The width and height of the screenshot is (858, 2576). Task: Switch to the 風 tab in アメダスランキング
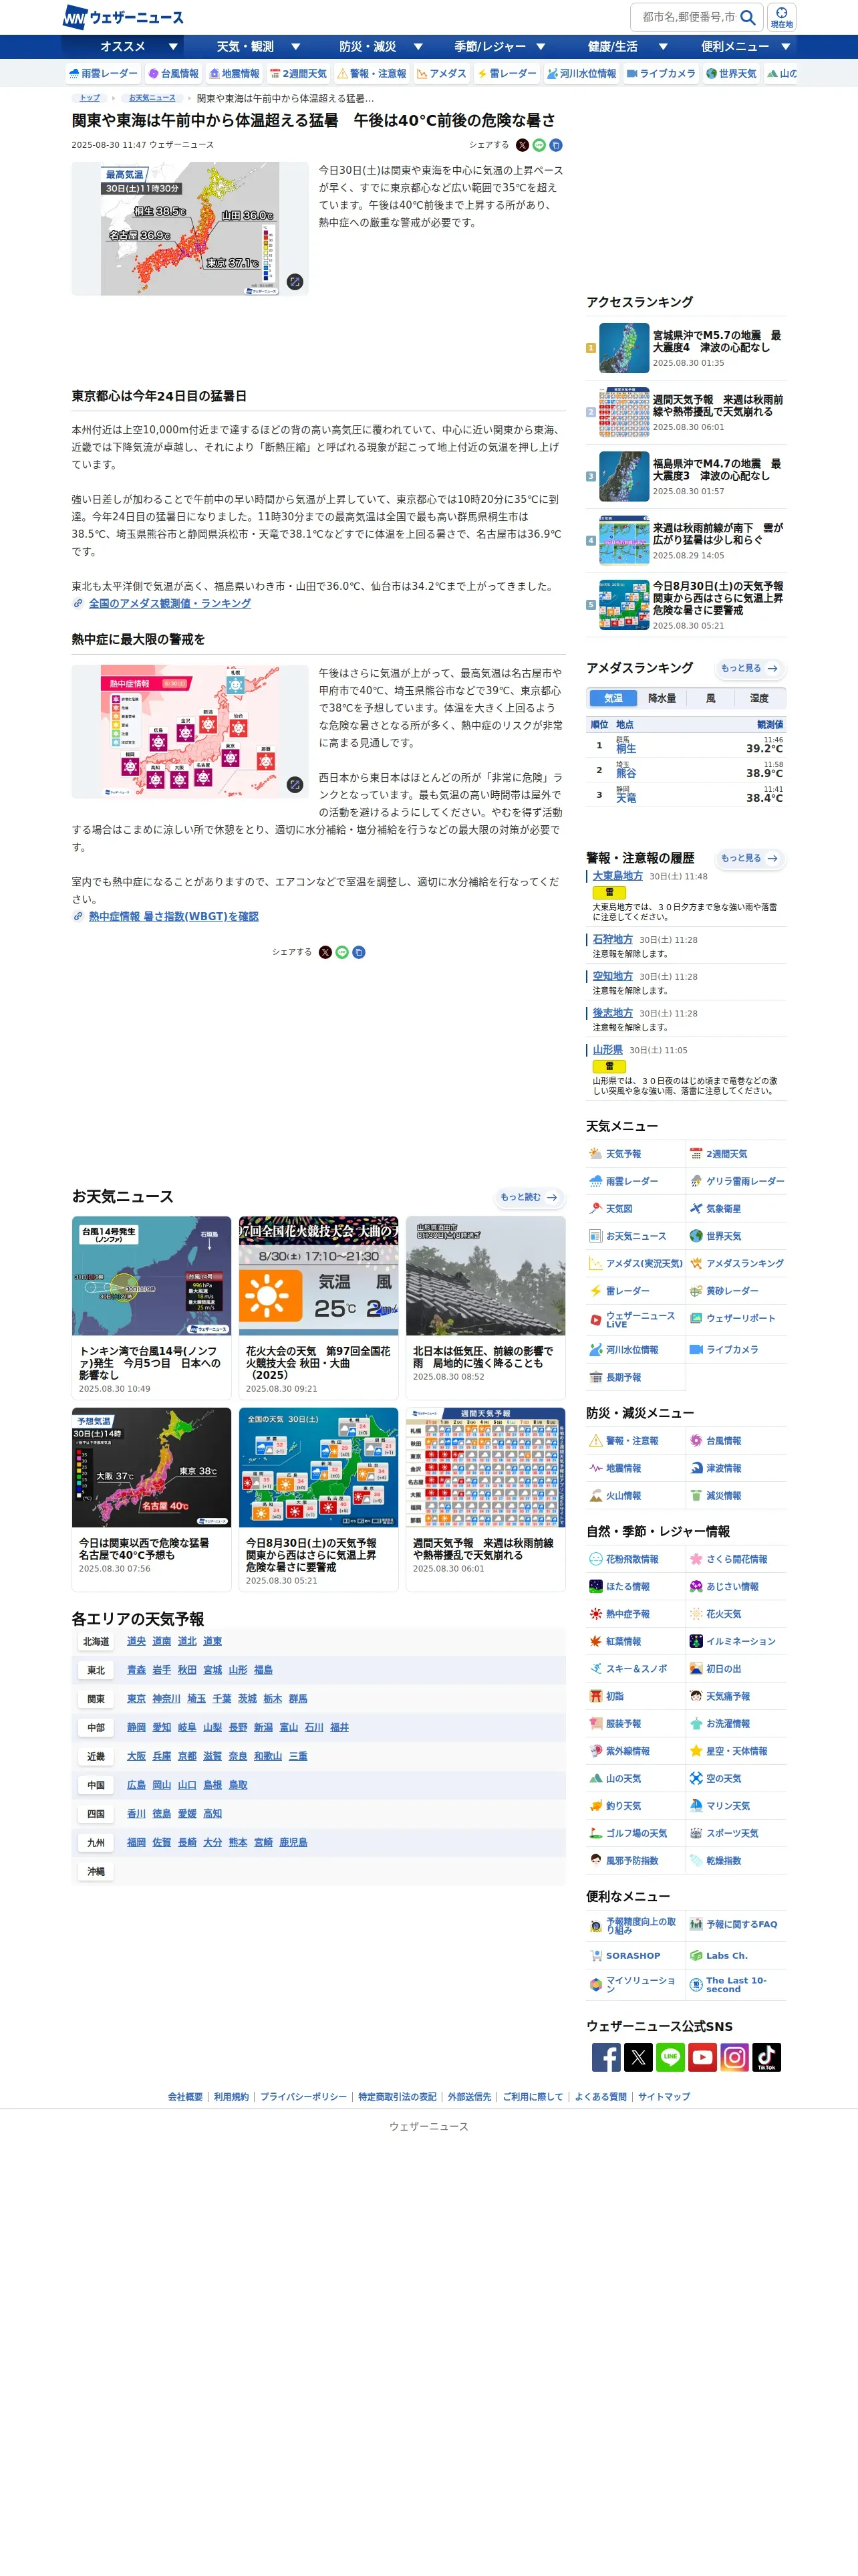[x=711, y=698]
